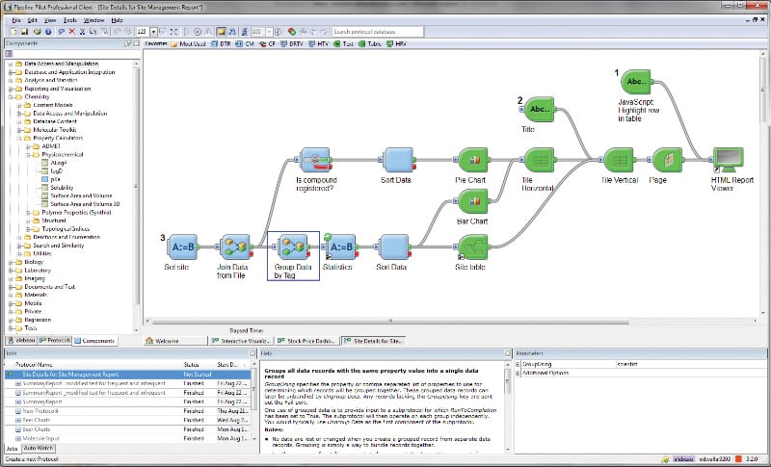Select the Tile Vertical component

coord(619,160)
